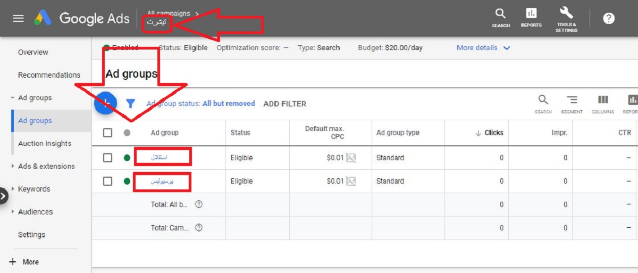Viewport: 638px width, 273px height.
Task: Click the Budget: $20.00/day text
Action: [390, 48]
